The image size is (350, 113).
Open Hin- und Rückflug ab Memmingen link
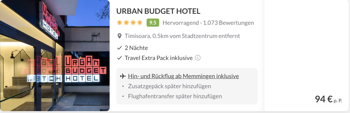coord(184,76)
